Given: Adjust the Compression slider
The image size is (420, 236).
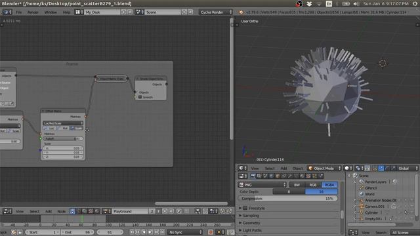Looking at the screenshot, I should (287, 199).
